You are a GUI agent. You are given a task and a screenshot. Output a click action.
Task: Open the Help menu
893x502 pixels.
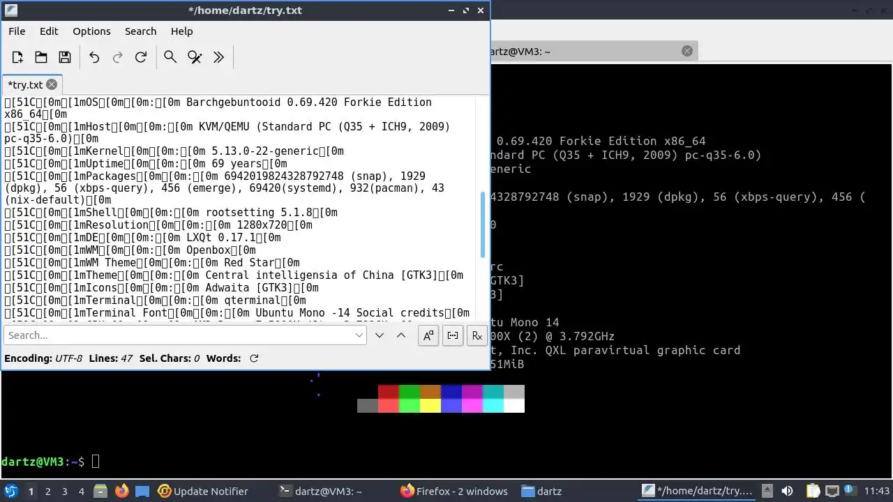[181, 31]
